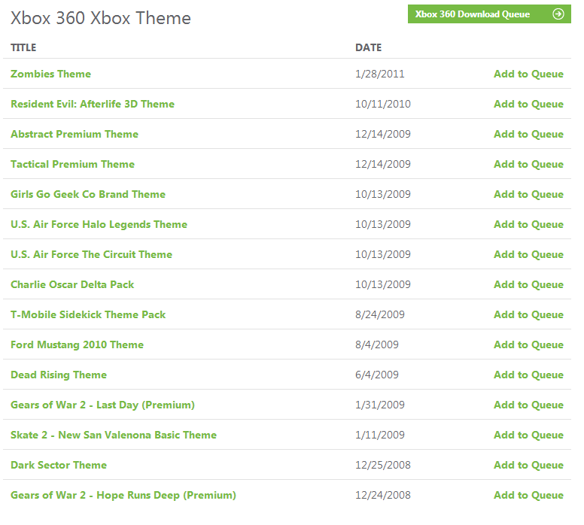Open Resident Evil: Afterlife 3D Theme

click(93, 104)
